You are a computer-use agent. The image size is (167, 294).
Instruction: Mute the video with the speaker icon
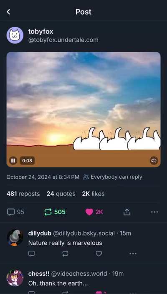(154, 160)
